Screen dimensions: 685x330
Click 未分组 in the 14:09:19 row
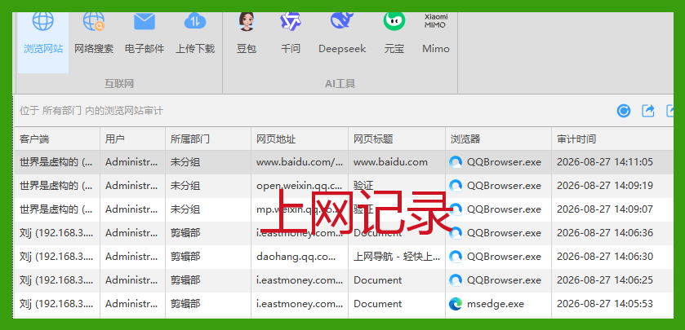pyautogui.click(x=208, y=186)
